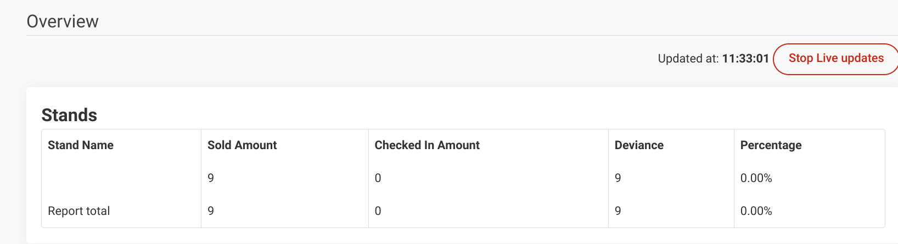Stop the live updates
The width and height of the screenshot is (898, 244).
tap(835, 59)
